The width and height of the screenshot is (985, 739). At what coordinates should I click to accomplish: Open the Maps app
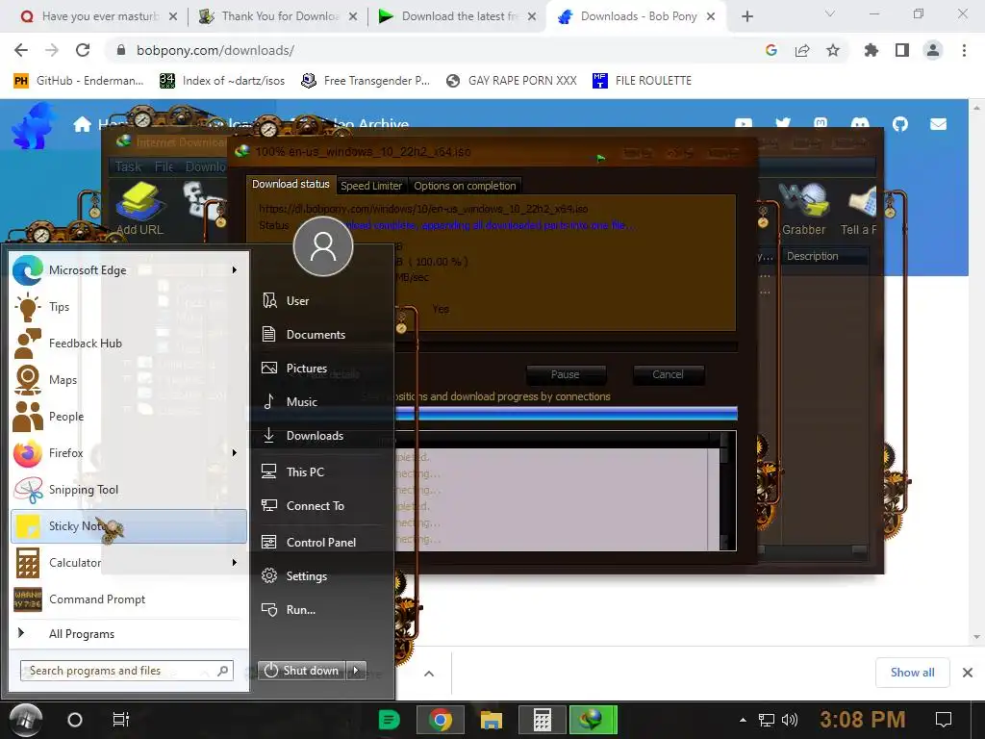click(x=129, y=379)
